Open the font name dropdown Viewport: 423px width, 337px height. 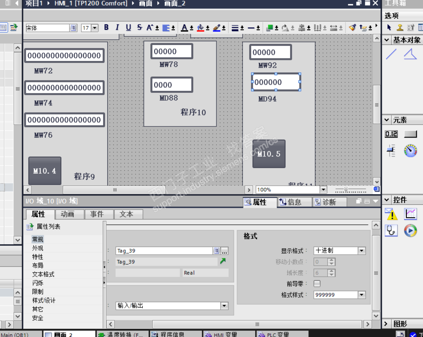(x=74, y=28)
